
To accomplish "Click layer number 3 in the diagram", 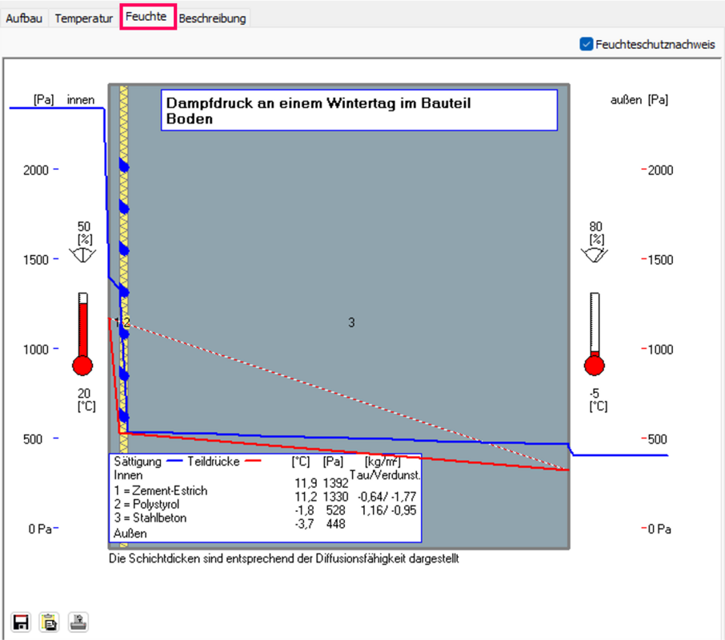I will (x=351, y=322).
